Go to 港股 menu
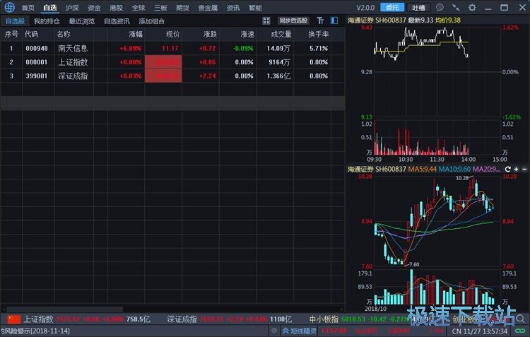Image resolution: width=530 pixels, height=337 pixels. pos(117,8)
